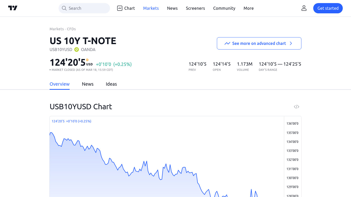Click the day's range value
The image size is (351, 197).
click(280, 64)
